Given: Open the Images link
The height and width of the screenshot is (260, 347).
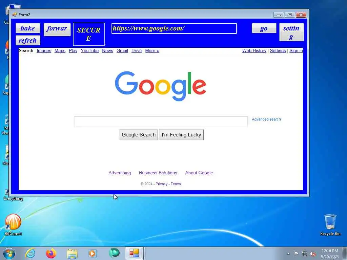Looking at the screenshot, I should (44, 51).
